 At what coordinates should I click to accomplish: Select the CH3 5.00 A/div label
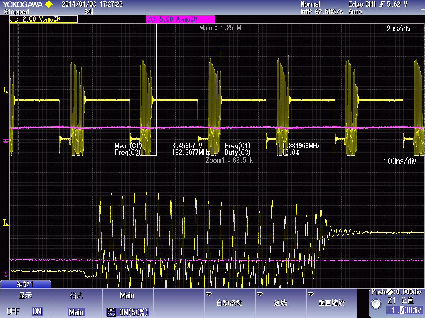point(180,19)
